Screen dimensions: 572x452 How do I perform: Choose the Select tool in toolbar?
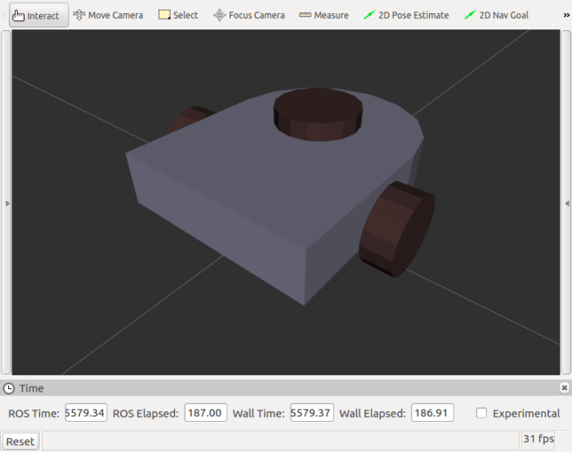tap(178, 15)
